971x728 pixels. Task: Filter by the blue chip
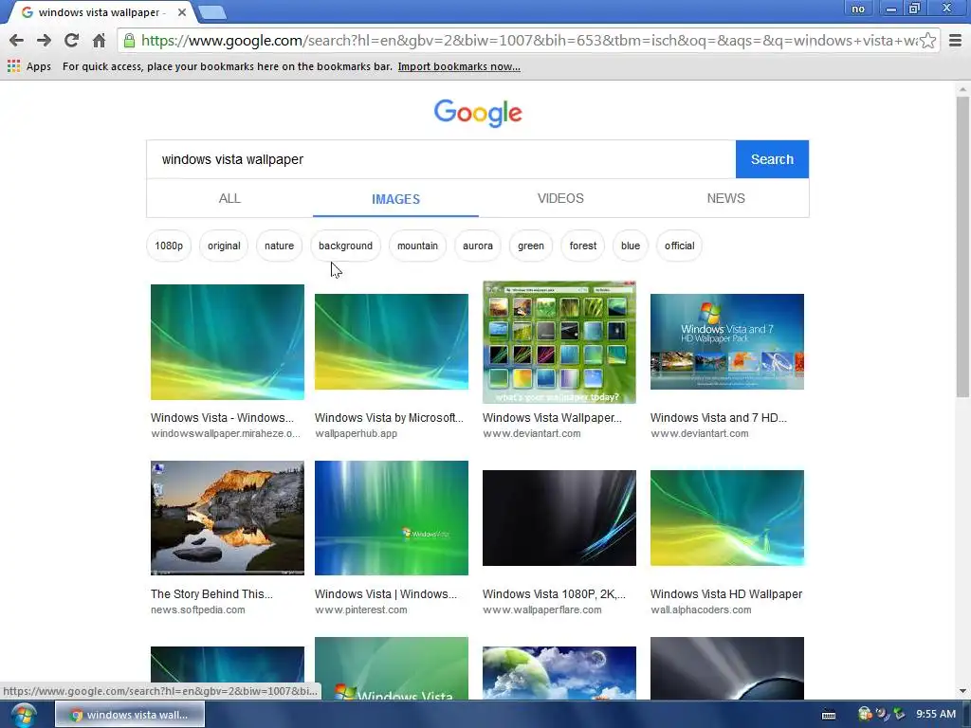click(631, 246)
